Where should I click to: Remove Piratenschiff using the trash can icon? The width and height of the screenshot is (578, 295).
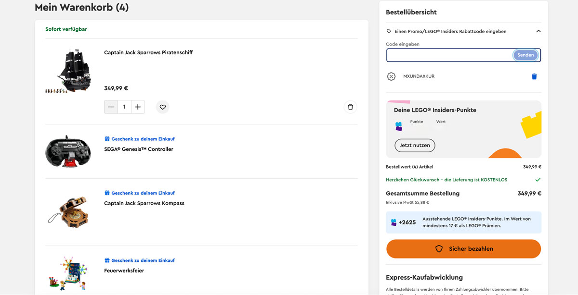click(x=350, y=107)
